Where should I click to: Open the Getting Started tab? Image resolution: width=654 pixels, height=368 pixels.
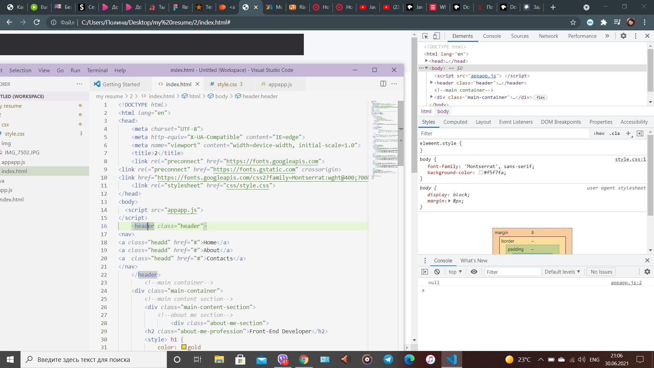point(121,84)
